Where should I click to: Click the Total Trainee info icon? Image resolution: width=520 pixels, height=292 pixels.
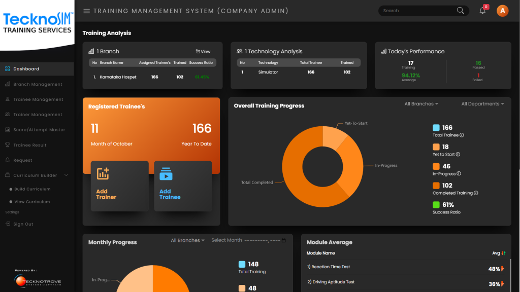(x=462, y=135)
